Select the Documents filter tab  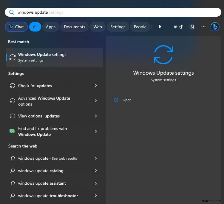coord(75,27)
